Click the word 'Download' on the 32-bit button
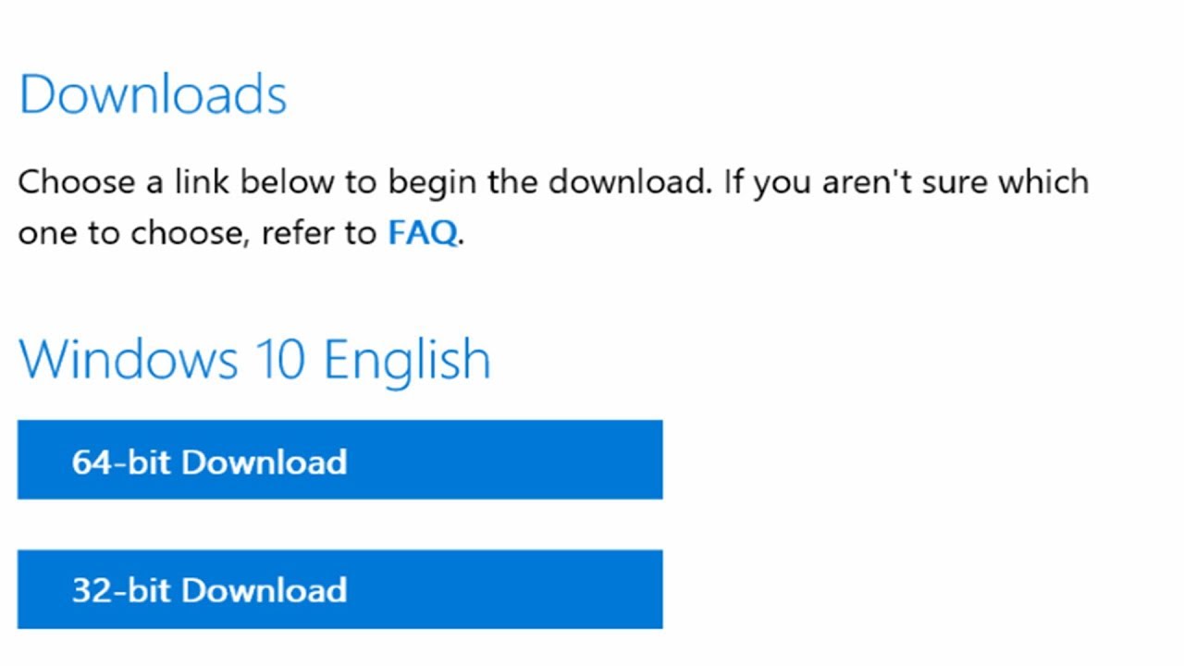The height and width of the screenshot is (666, 1184). point(265,590)
